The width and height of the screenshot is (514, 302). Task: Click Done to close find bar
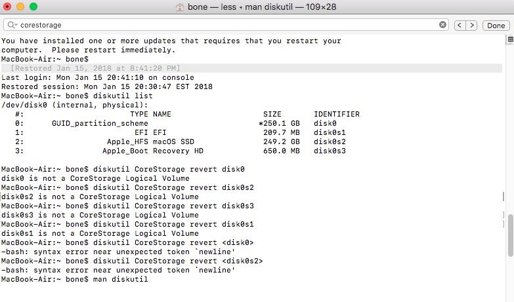pos(496,25)
